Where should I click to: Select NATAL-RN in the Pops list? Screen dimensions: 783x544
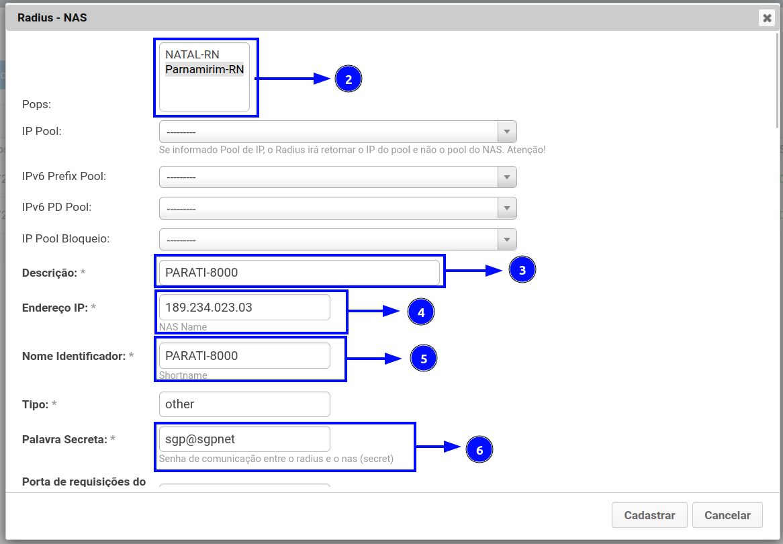(x=192, y=54)
